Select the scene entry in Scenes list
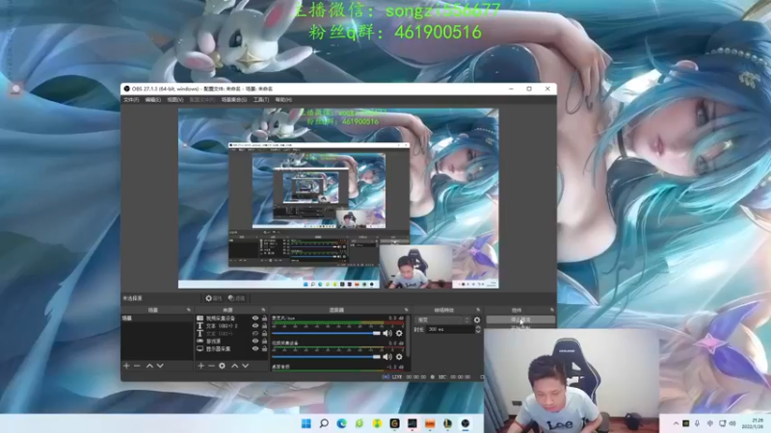Viewport: 771px width, 433px height. pos(157,318)
